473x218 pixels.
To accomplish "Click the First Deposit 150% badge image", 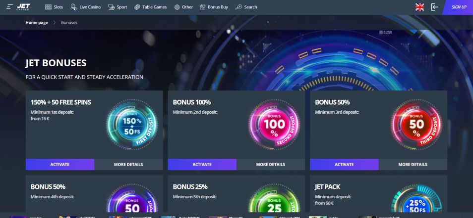I will click(x=132, y=125).
